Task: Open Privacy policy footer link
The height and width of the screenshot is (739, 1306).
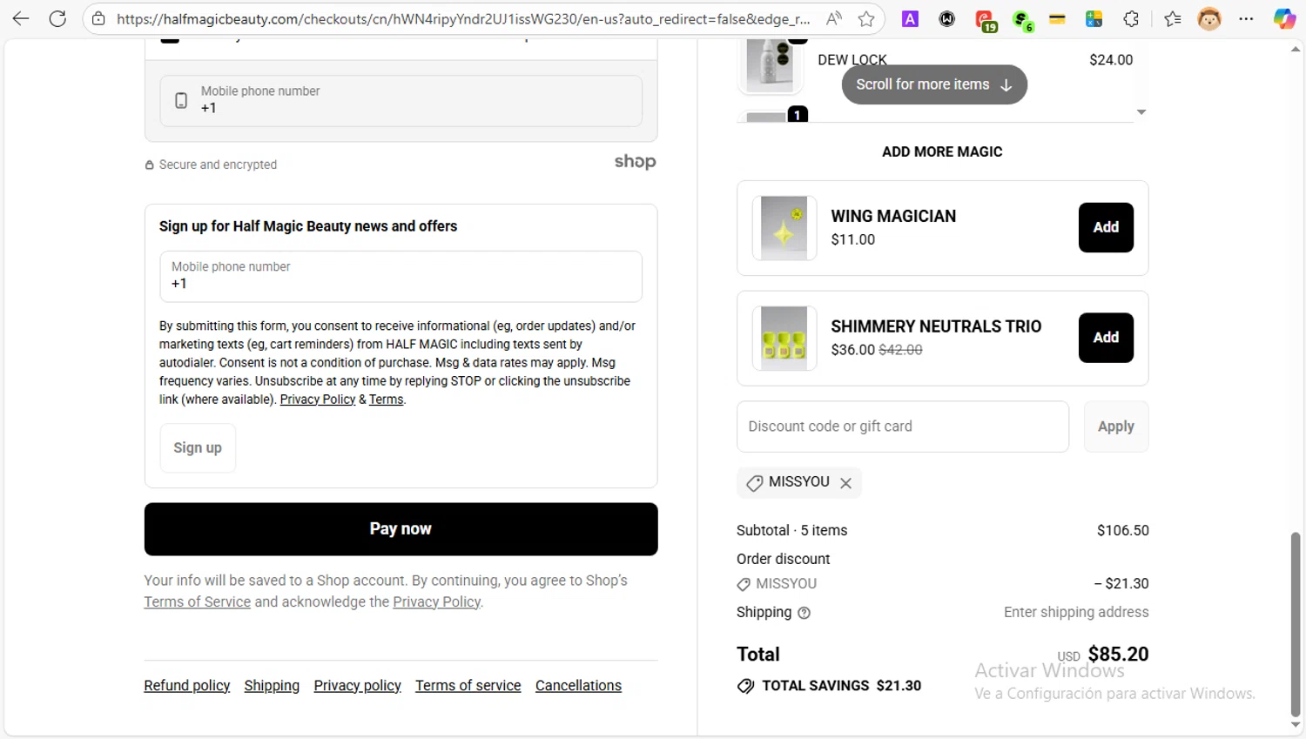Action: 357,686
